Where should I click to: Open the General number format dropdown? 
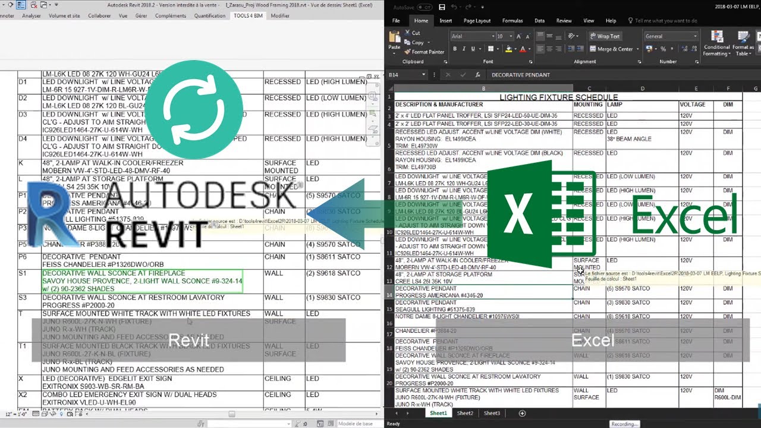[695, 36]
